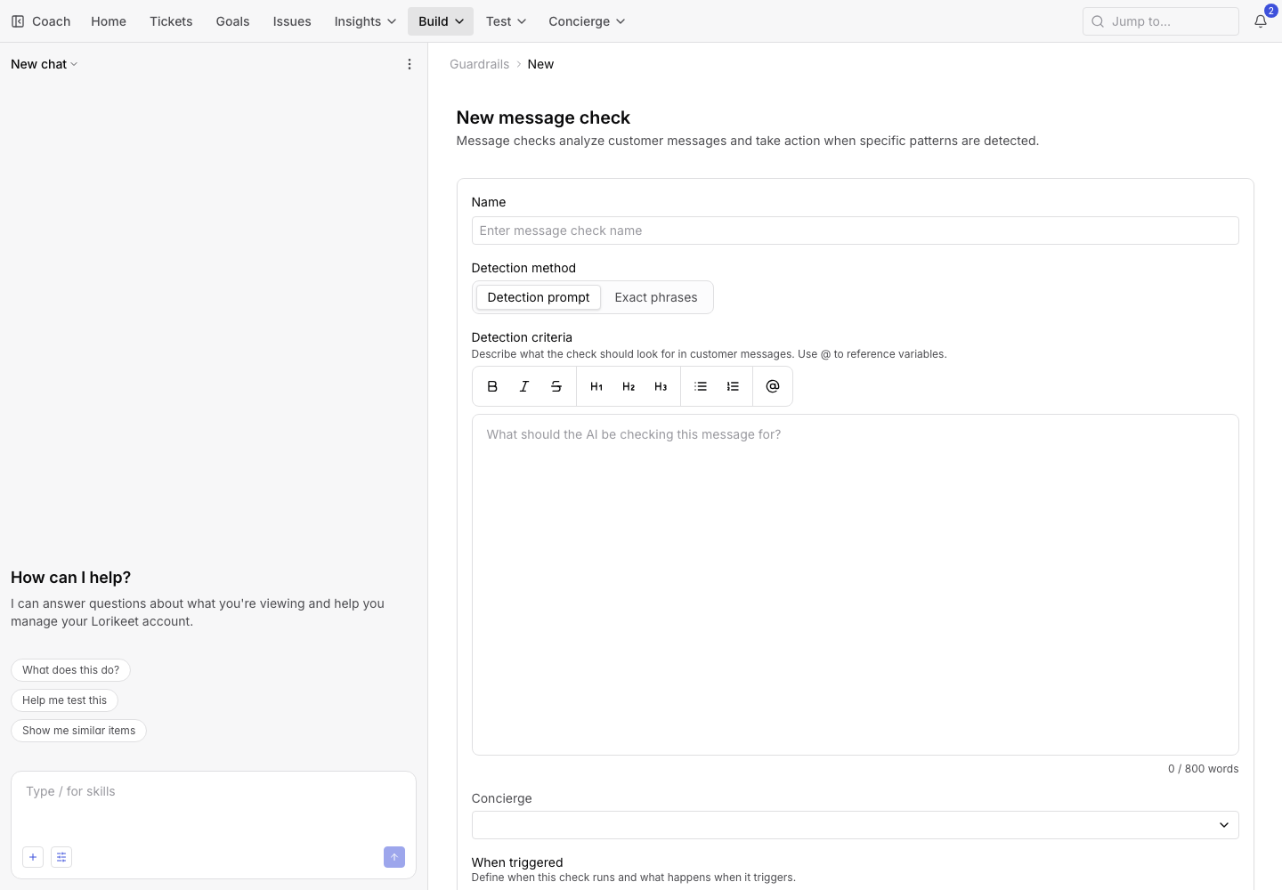
Task: Focus the message check Name field
Action: click(855, 231)
